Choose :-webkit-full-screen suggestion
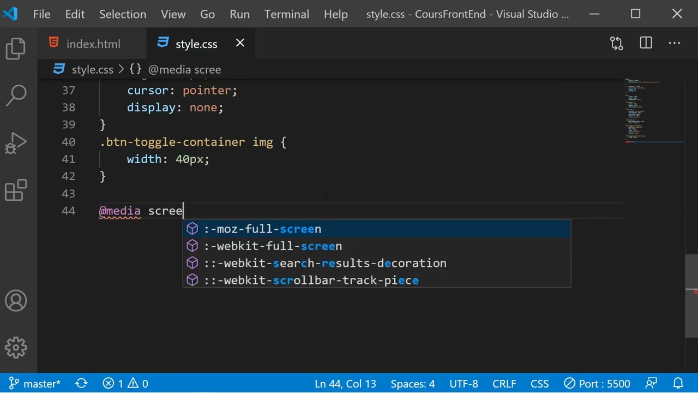This screenshot has height=393, width=698. pos(376,246)
